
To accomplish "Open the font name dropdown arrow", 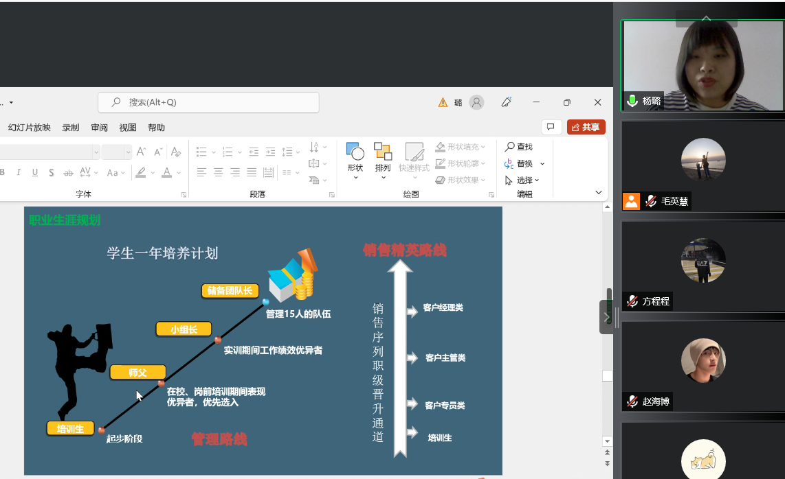I will coord(96,152).
